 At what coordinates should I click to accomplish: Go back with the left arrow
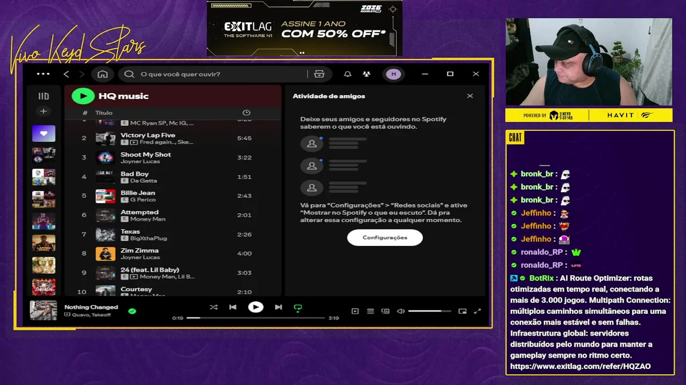tap(66, 74)
